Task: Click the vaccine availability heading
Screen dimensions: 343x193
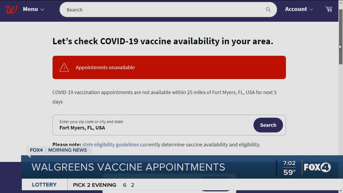Action: 163,41
